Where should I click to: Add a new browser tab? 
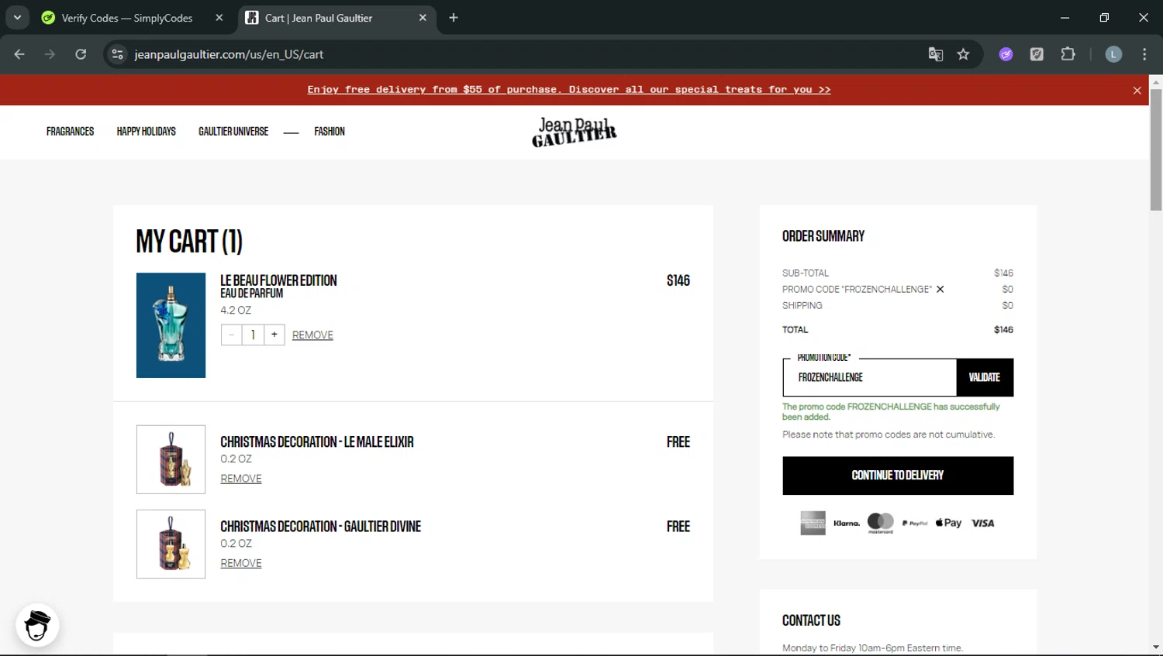[454, 18]
